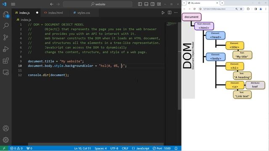Select the My website browser tab
Image resolution: width=269 pixels, height=151 pixels.
point(203,3)
